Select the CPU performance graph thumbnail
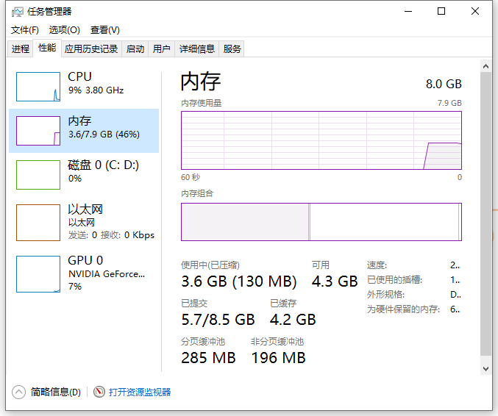Screen dimensions: 498x416 (x=38, y=87)
